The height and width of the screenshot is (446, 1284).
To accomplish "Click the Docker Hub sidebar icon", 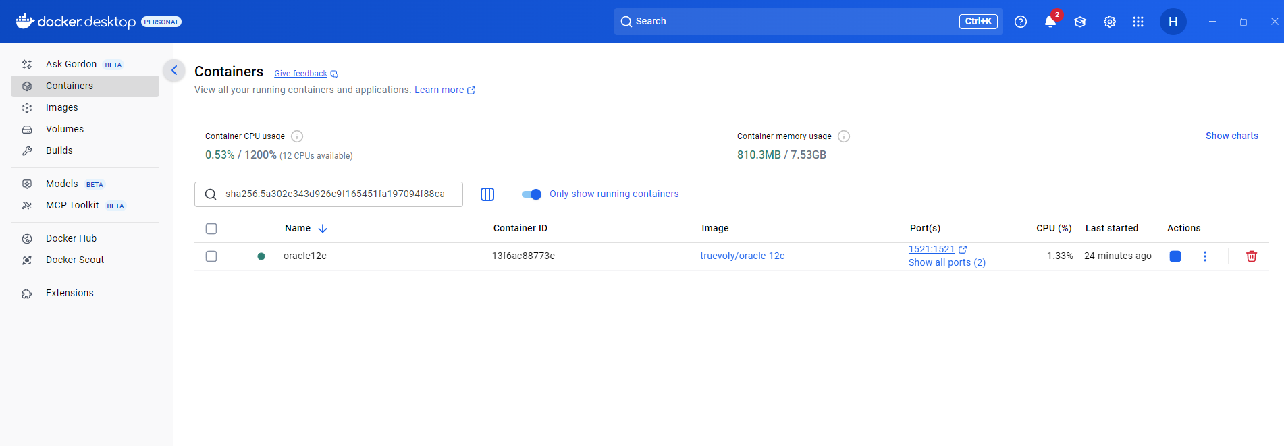I will point(27,239).
